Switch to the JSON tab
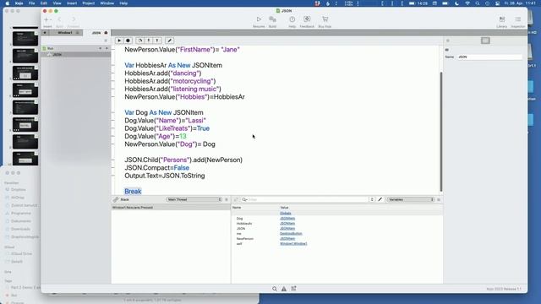This screenshot has height=304, width=541. 96,33
